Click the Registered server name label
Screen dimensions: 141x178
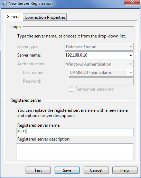[x=39, y=125]
